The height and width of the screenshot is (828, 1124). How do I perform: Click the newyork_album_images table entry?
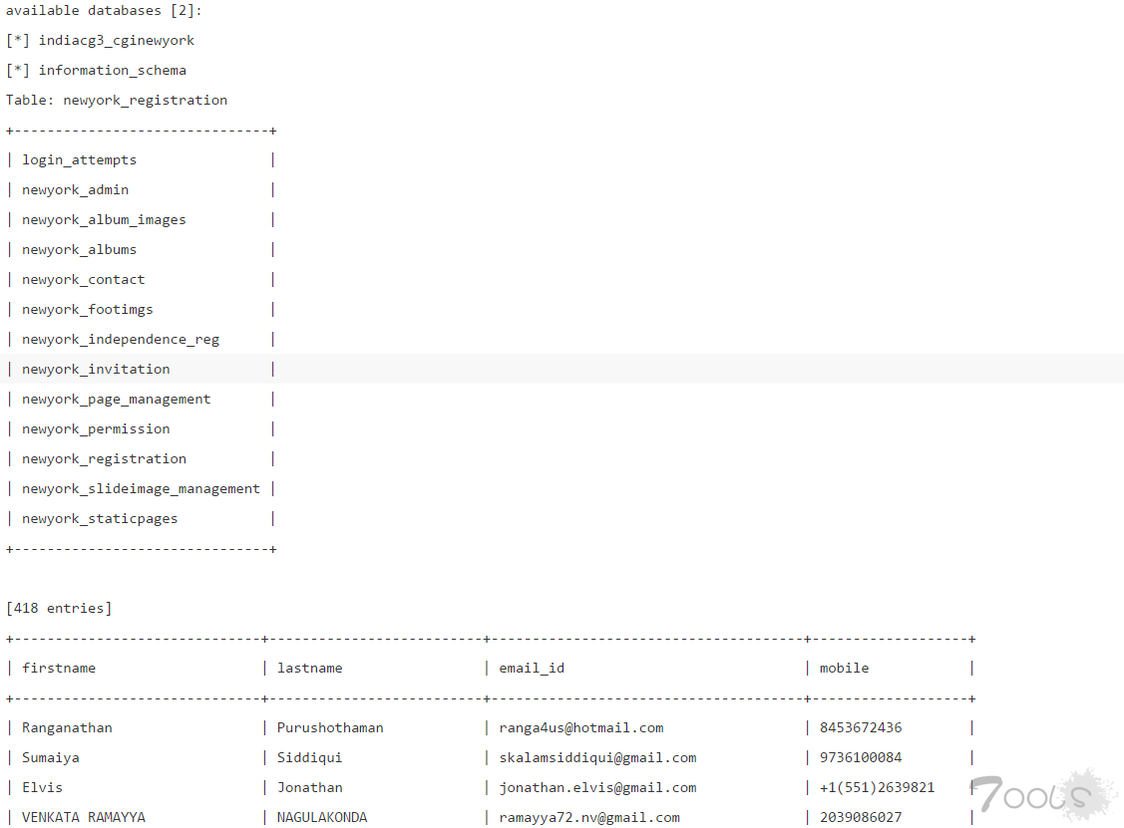pyautogui.click(x=104, y=220)
